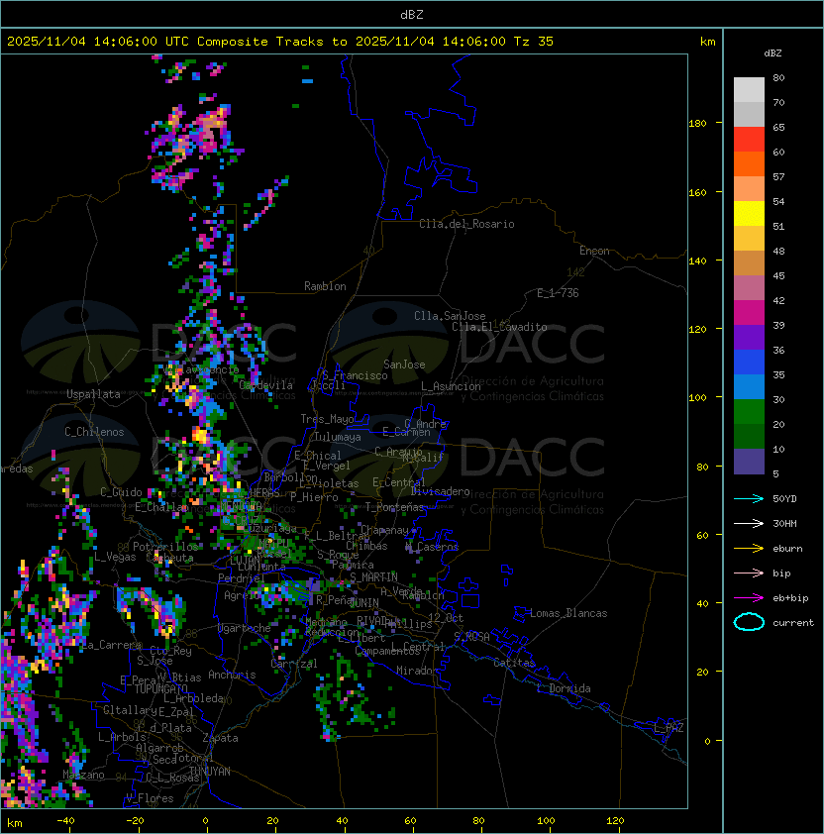824x834 pixels.
Task: Click the S_Francisco label
Action: pos(355,375)
